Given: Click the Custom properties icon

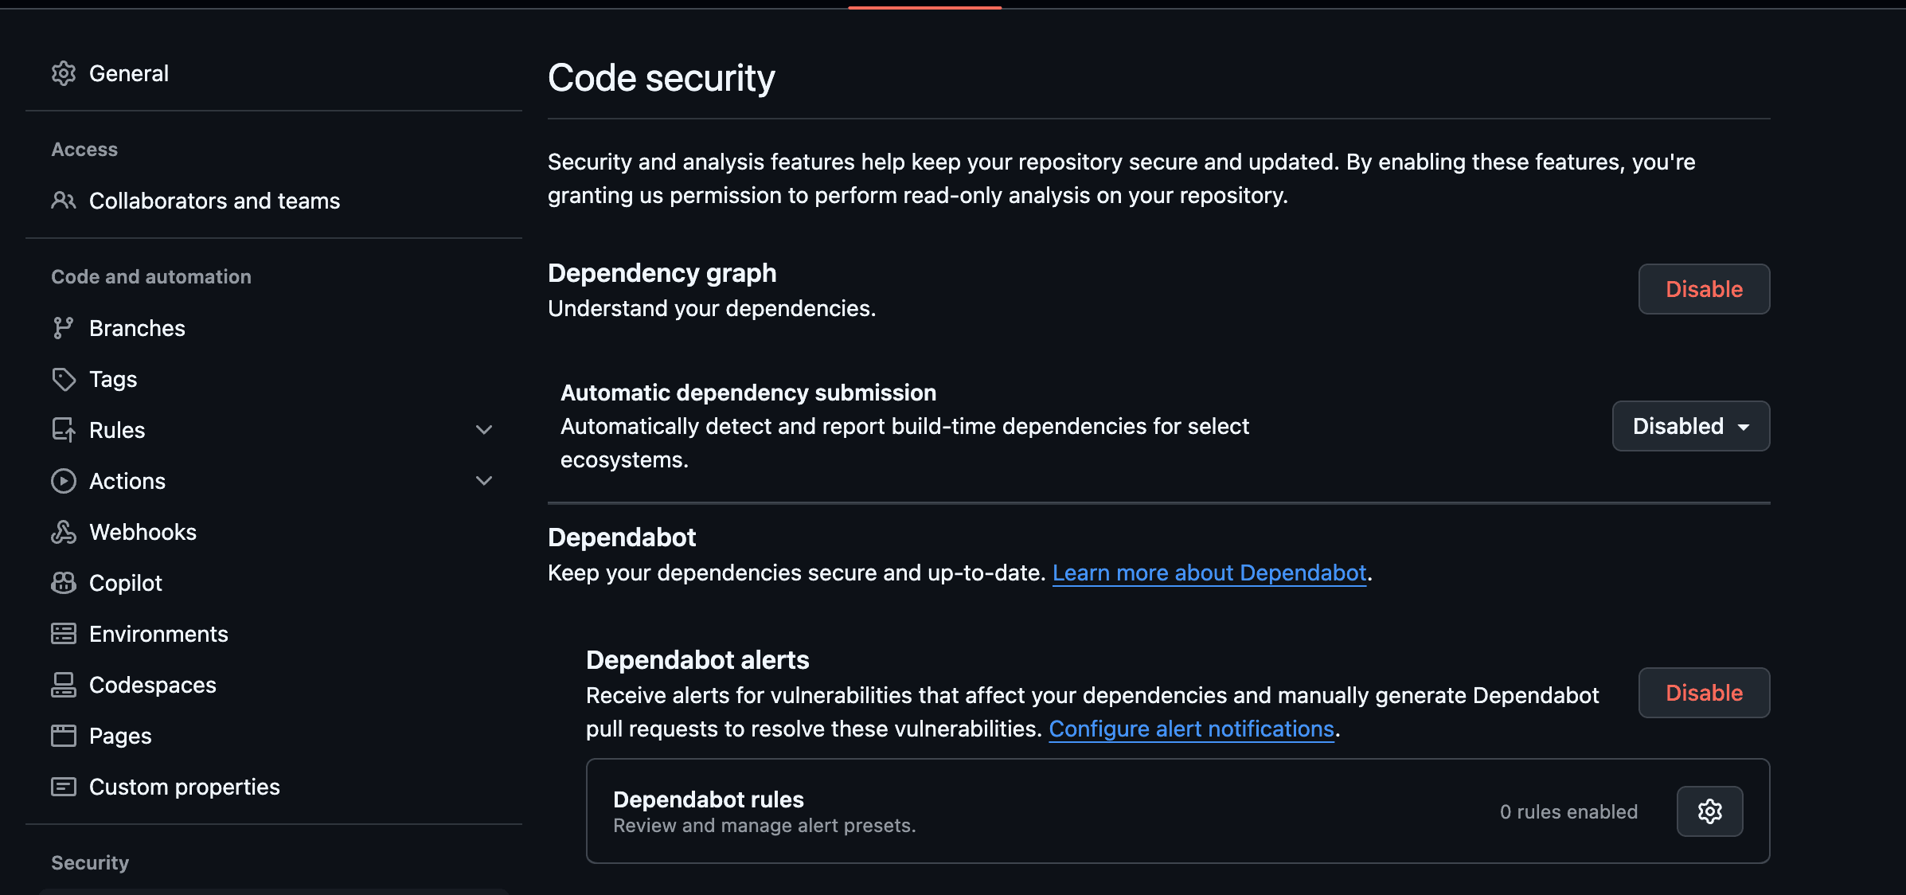Looking at the screenshot, I should tap(64, 787).
